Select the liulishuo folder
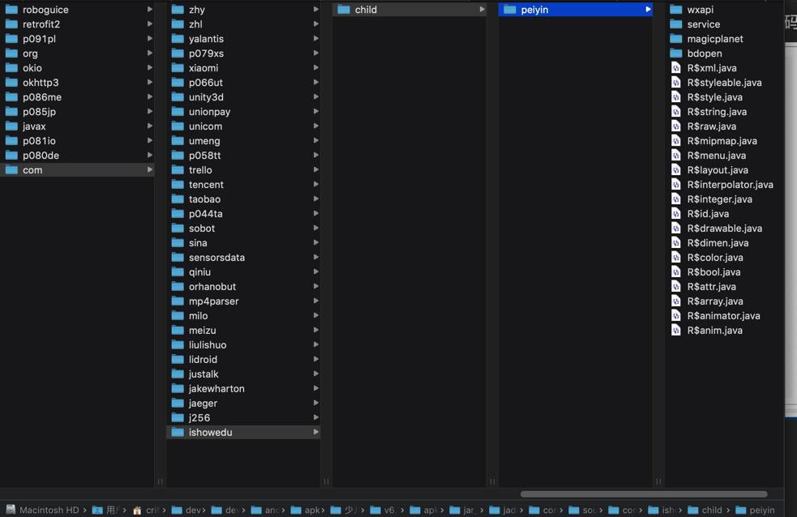This screenshot has width=797, height=517. (243, 345)
